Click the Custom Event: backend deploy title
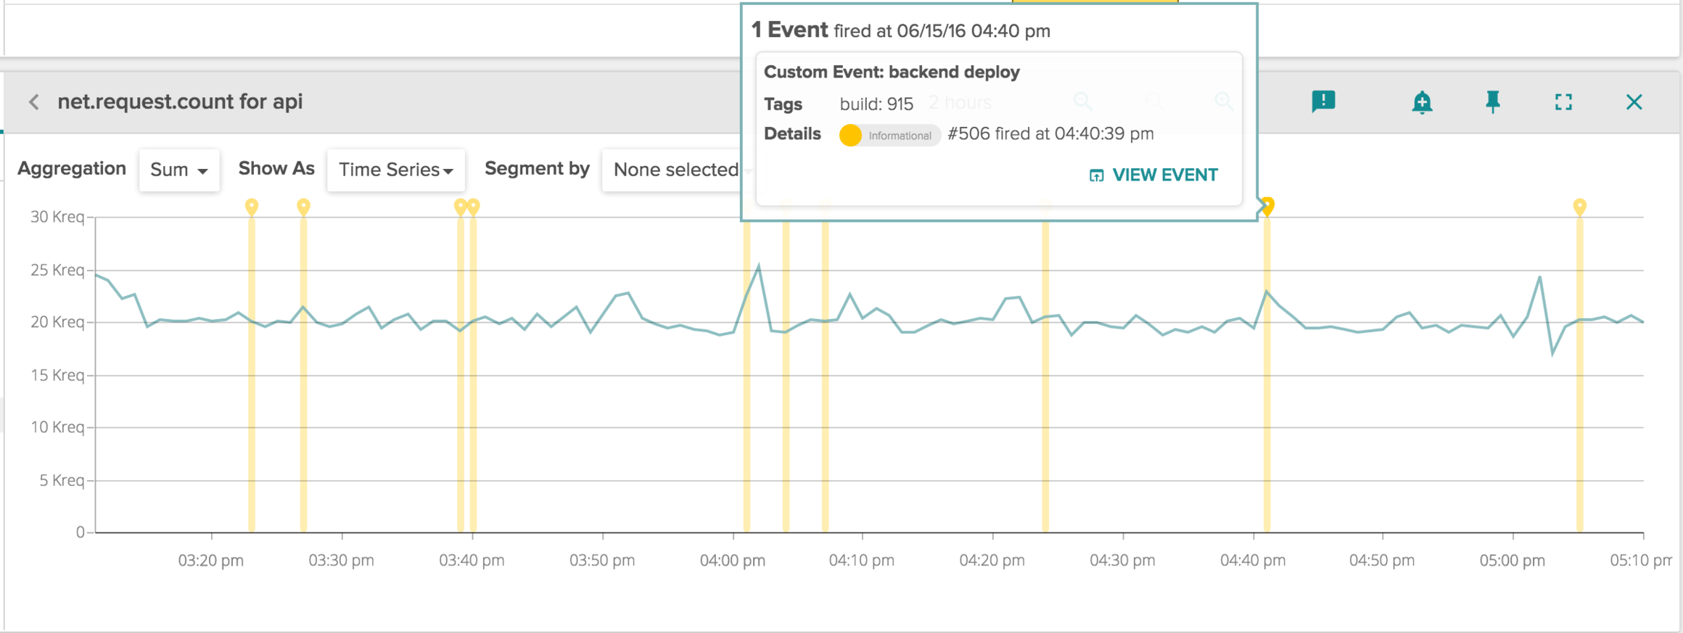 point(892,72)
